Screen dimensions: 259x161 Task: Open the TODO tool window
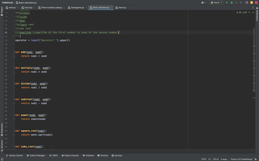[54, 155]
